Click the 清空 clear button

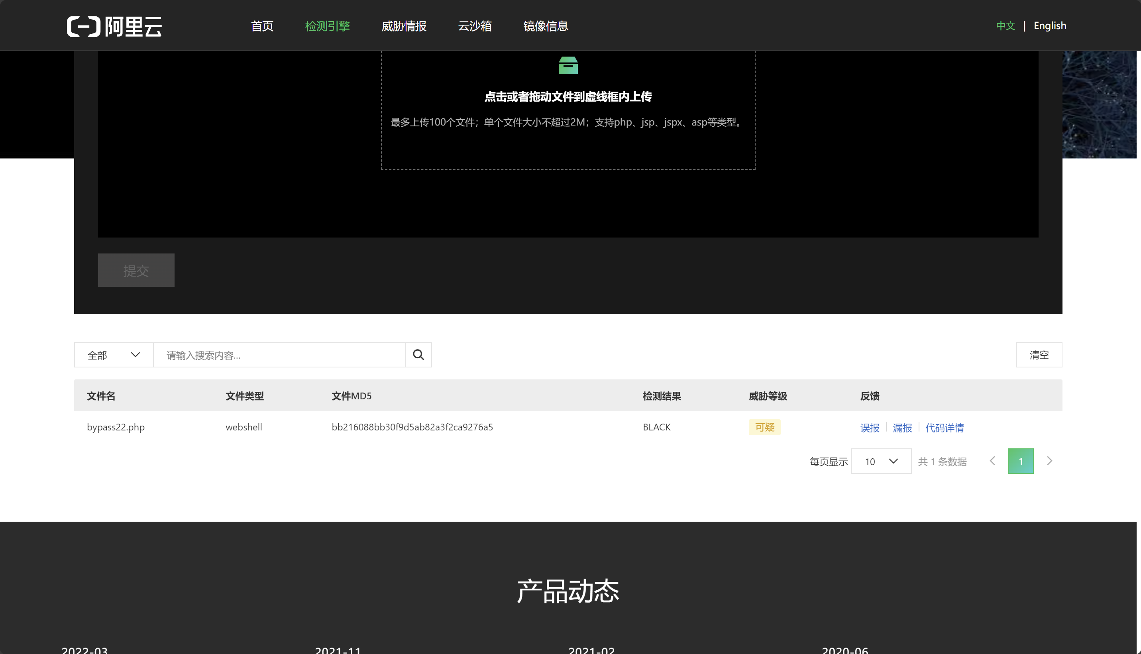tap(1039, 355)
